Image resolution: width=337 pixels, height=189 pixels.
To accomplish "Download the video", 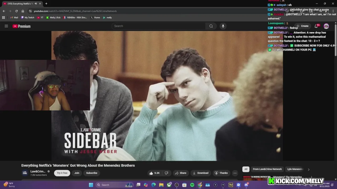I will click(201, 173).
